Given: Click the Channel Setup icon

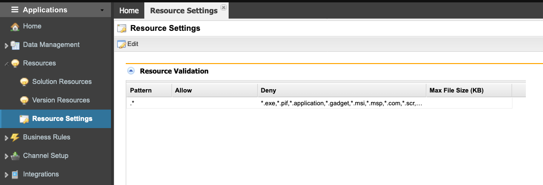Looking at the screenshot, I should tap(15, 156).
